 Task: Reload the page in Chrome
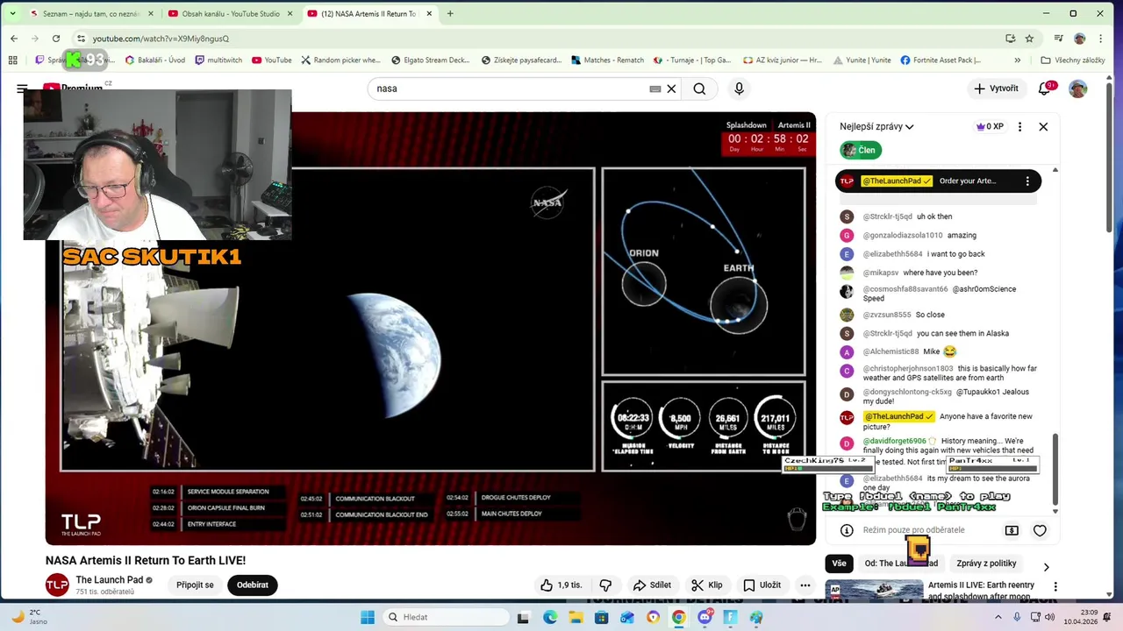[56, 39]
